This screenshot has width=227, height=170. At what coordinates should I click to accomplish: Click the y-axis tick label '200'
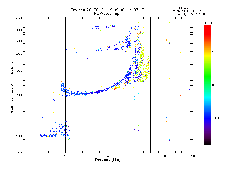click(x=19, y=95)
